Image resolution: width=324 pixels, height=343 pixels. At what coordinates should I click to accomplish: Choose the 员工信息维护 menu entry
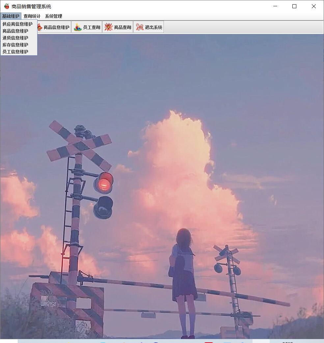coord(19,52)
